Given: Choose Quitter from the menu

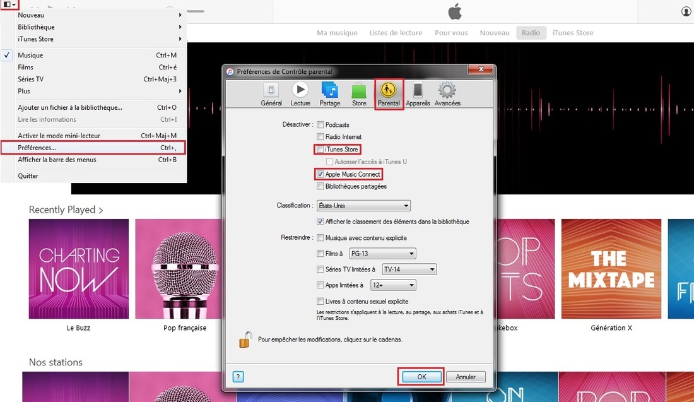Looking at the screenshot, I should 93,176.
